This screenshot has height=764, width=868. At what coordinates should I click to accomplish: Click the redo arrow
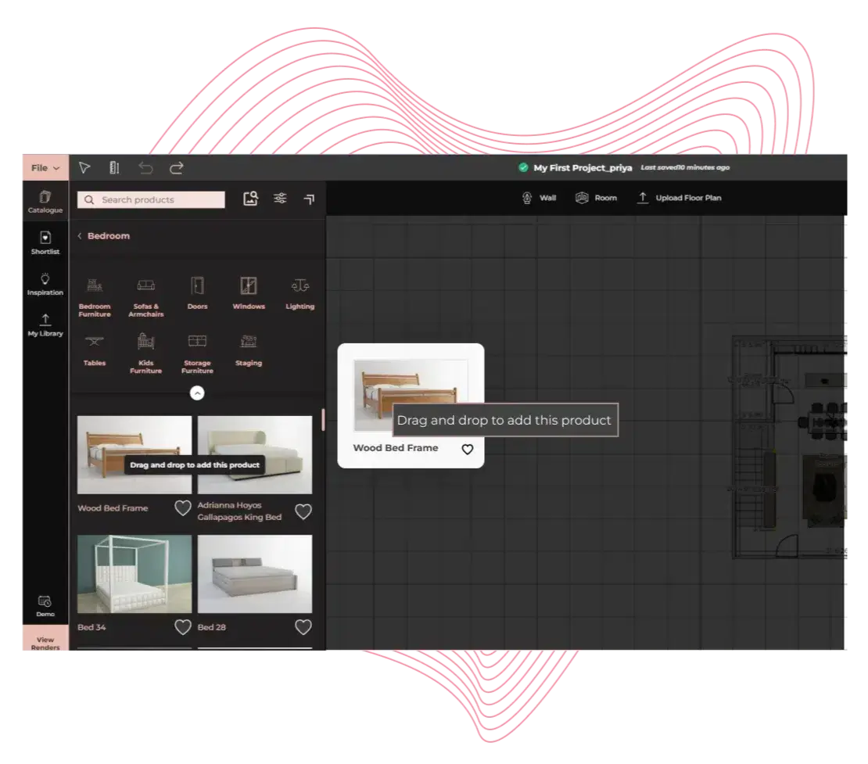pos(177,167)
